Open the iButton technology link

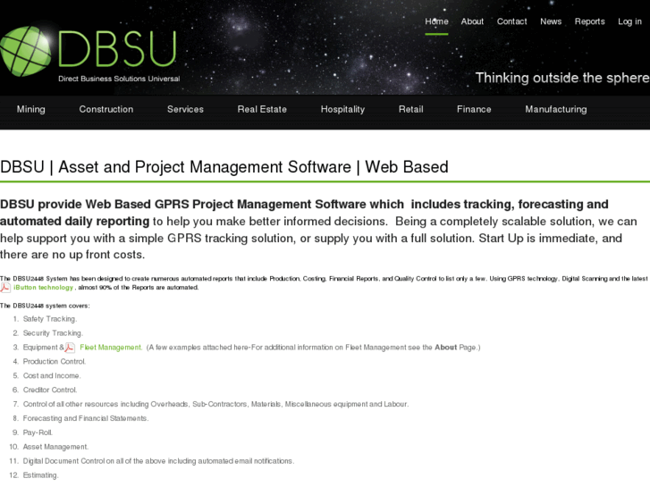pyautogui.click(x=43, y=288)
